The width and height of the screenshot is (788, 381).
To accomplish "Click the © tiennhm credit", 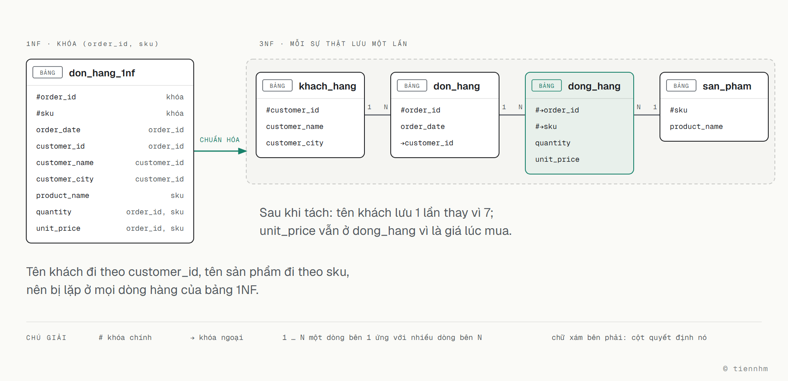I will [x=745, y=369].
